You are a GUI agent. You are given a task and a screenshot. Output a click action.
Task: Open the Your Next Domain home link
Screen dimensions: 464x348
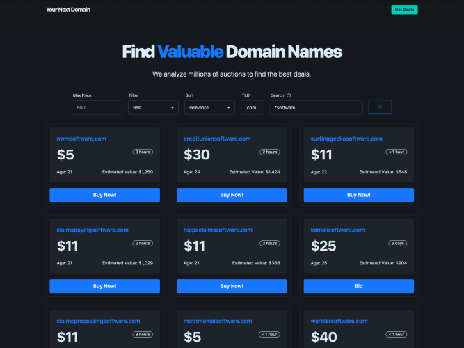(x=68, y=10)
